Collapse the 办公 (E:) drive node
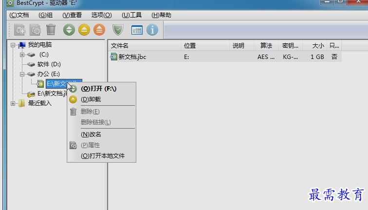Image resolution: width=368 pixels, height=210 pixels. (22, 74)
